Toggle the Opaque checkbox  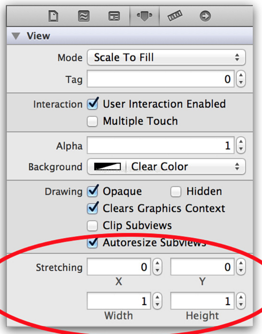coord(93,191)
